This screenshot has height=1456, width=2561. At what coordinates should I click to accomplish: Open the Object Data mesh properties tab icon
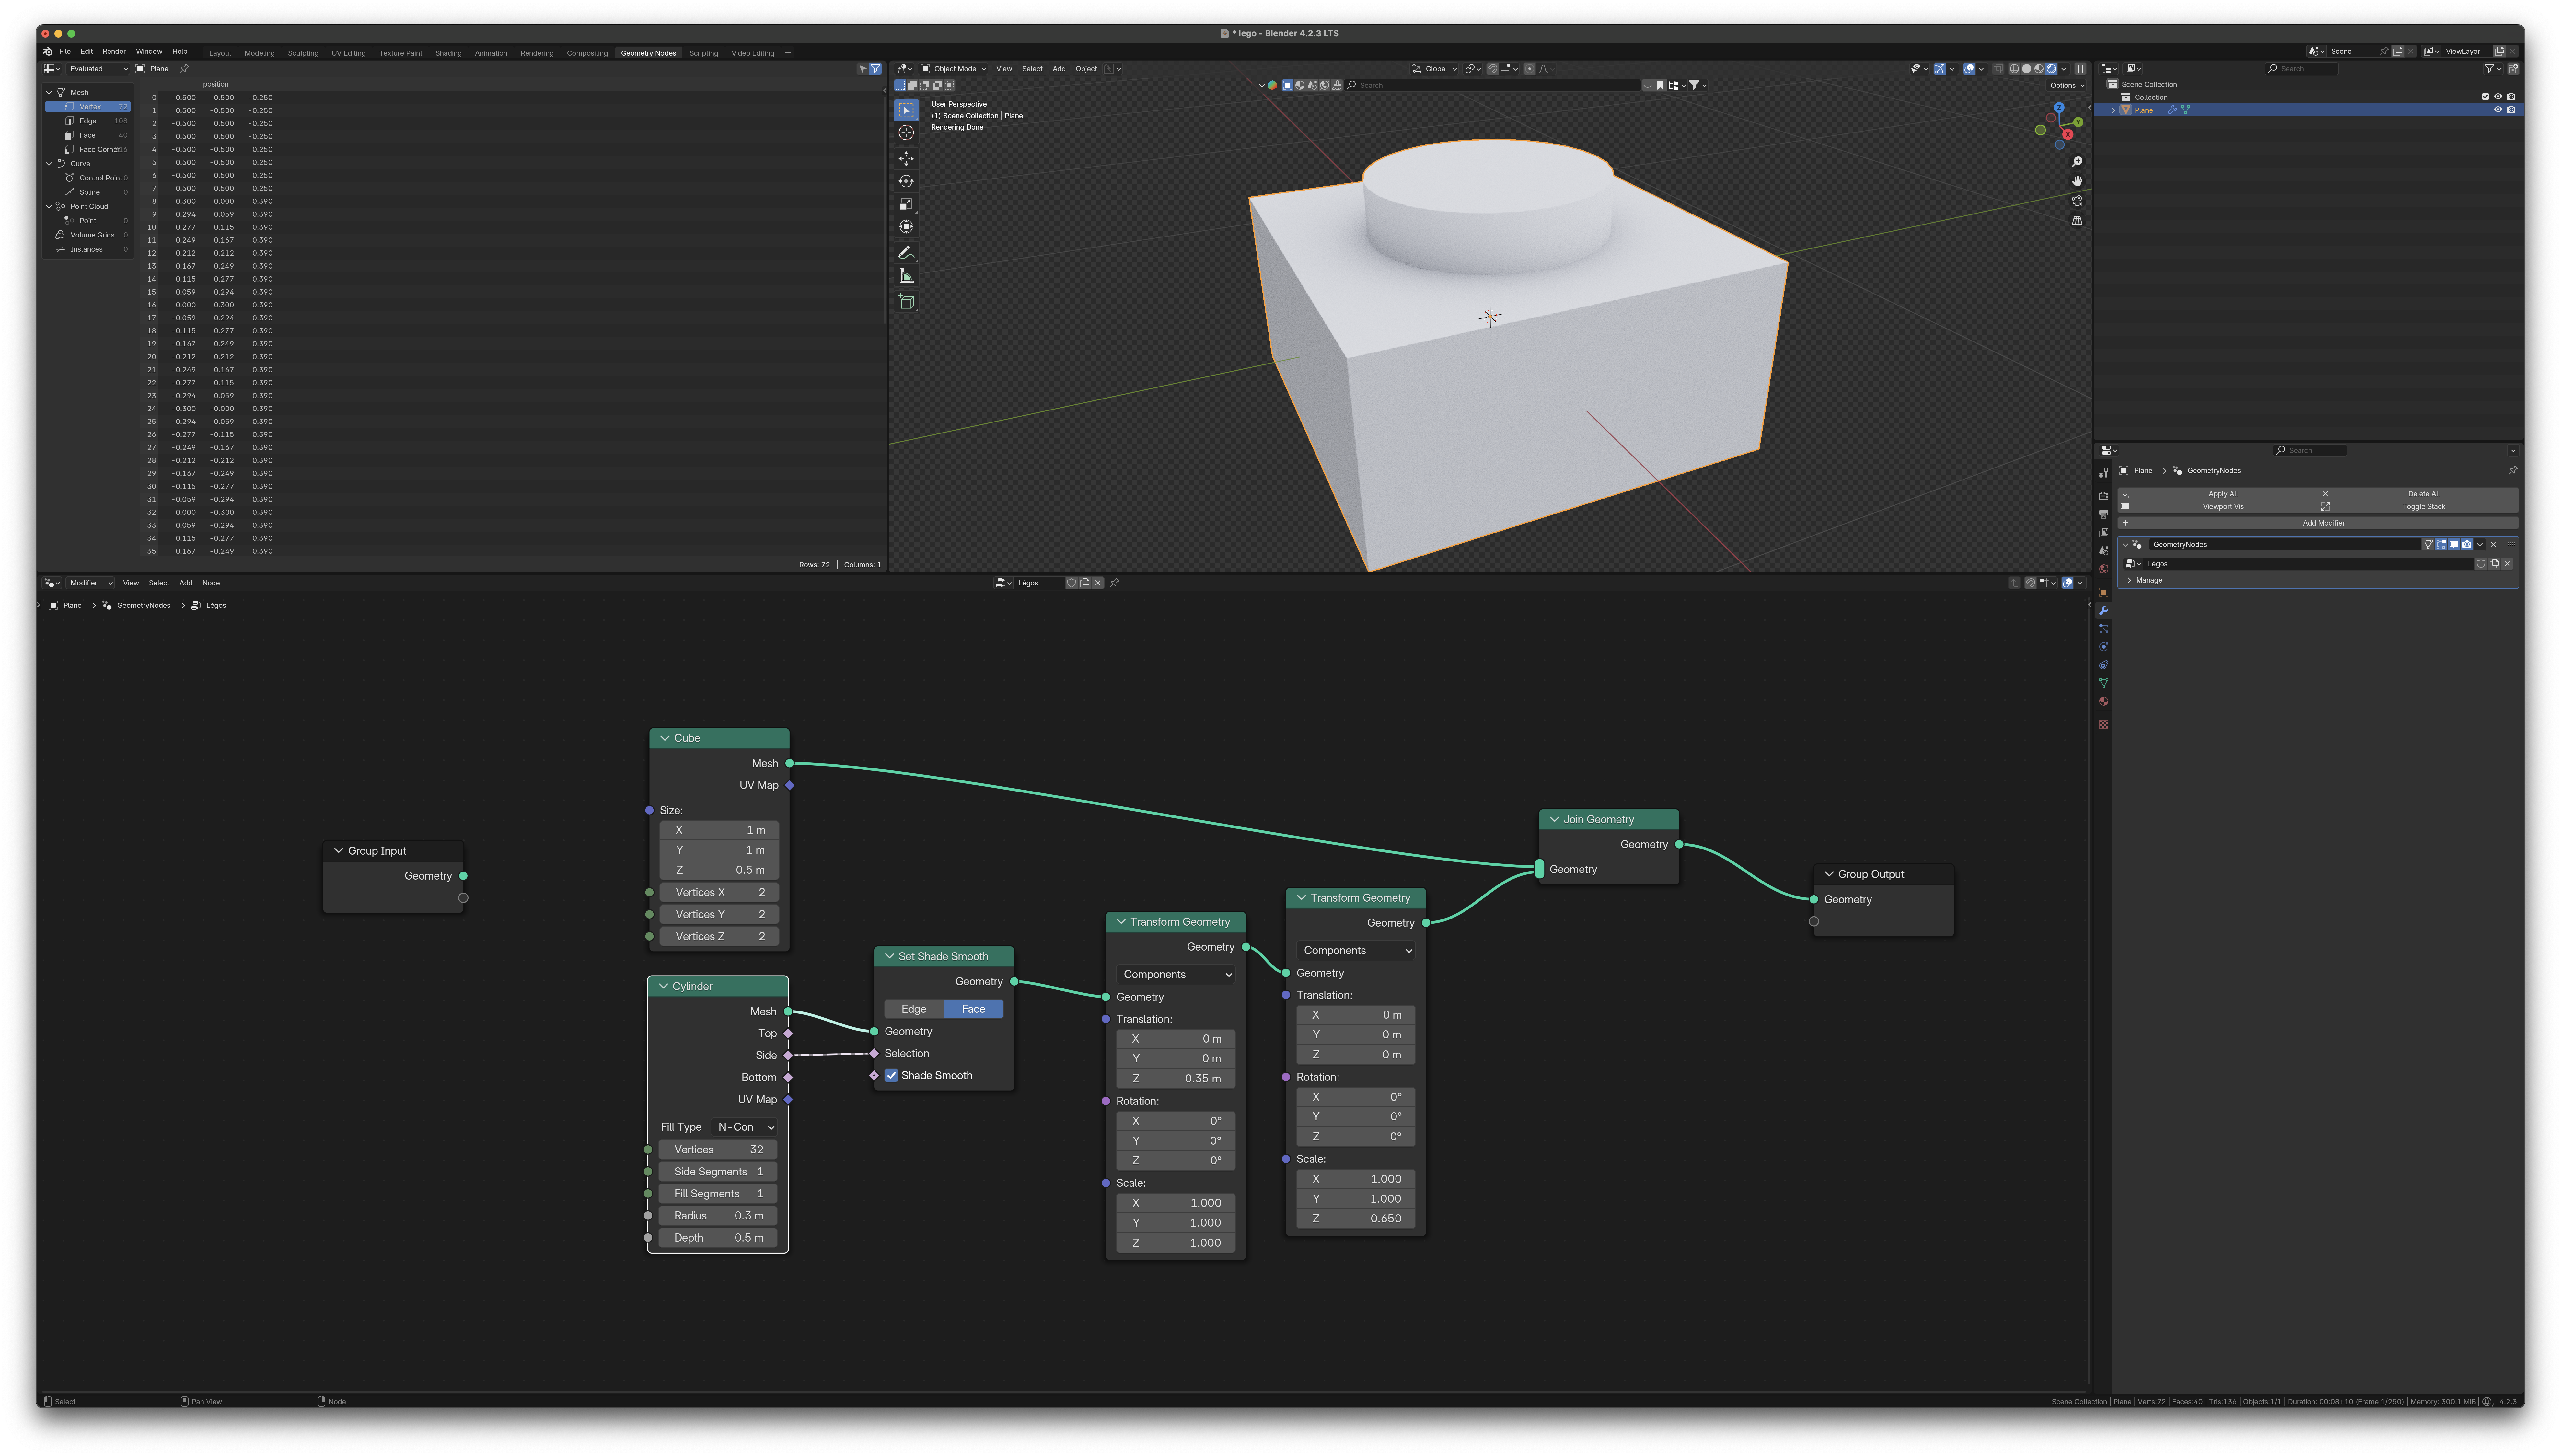click(2104, 683)
